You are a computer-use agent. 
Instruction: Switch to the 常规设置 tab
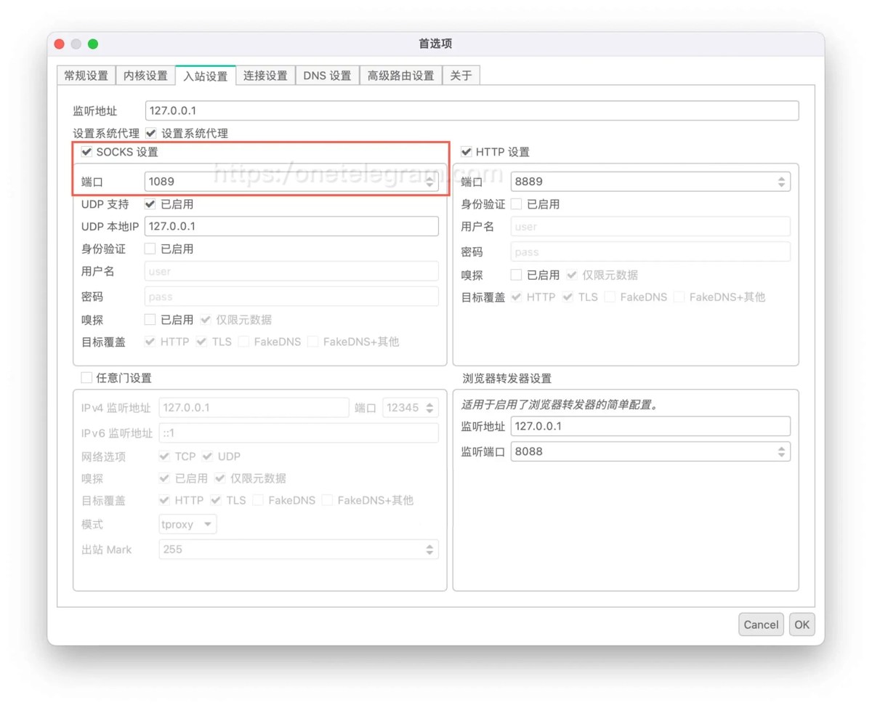tap(86, 76)
